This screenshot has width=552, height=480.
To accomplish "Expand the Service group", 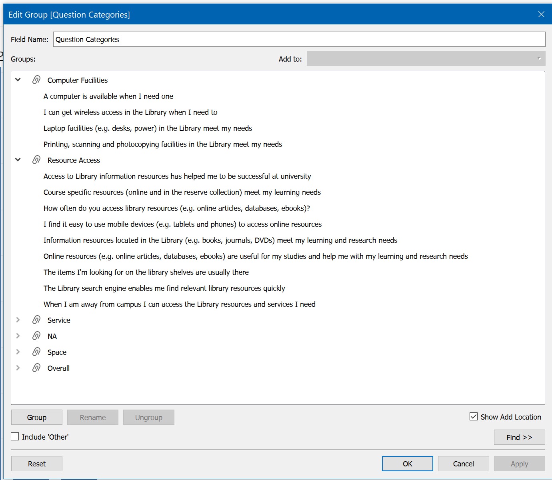I will (x=18, y=320).
